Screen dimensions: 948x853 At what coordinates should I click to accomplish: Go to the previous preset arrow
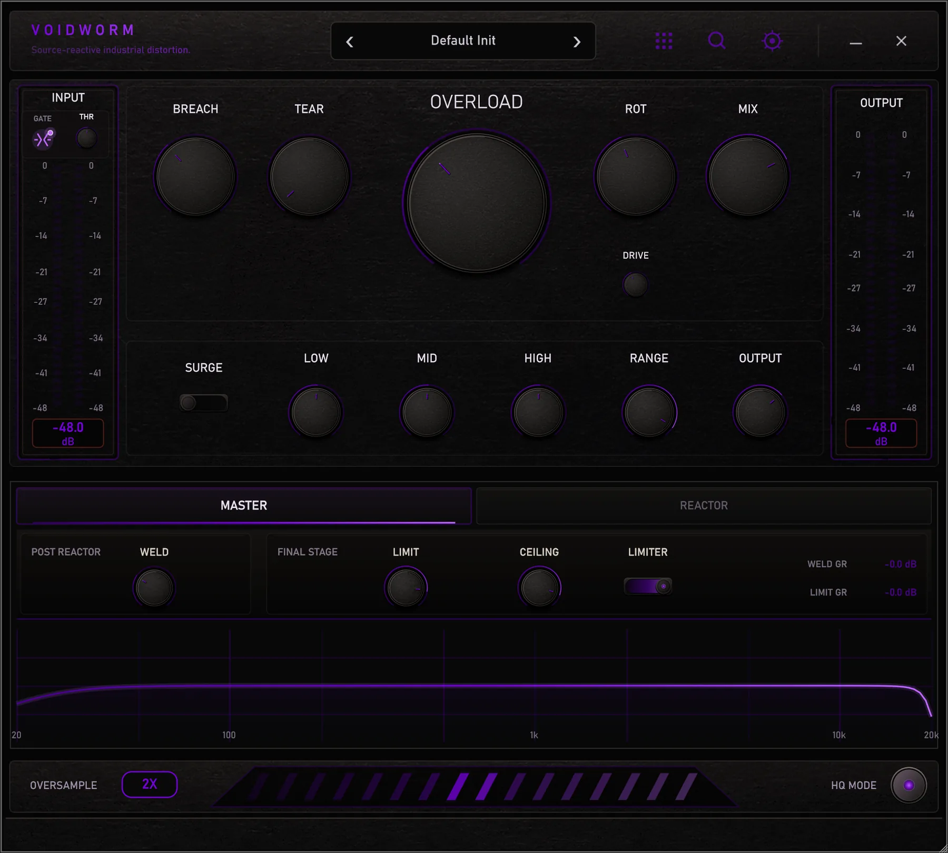pyautogui.click(x=350, y=42)
